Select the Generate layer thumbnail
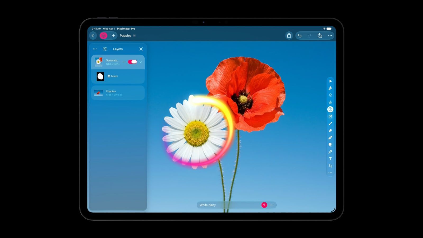This screenshot has width=423, height=238. tap(99, 62)
